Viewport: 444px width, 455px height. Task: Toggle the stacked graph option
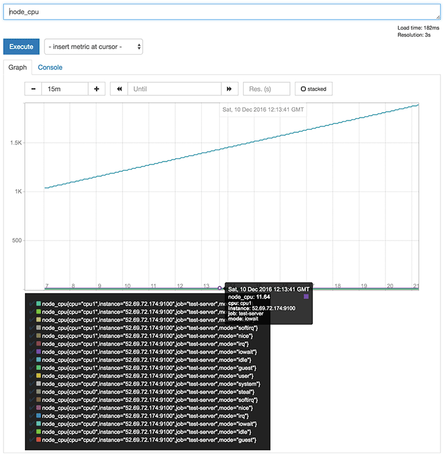(x=314, y=89)
